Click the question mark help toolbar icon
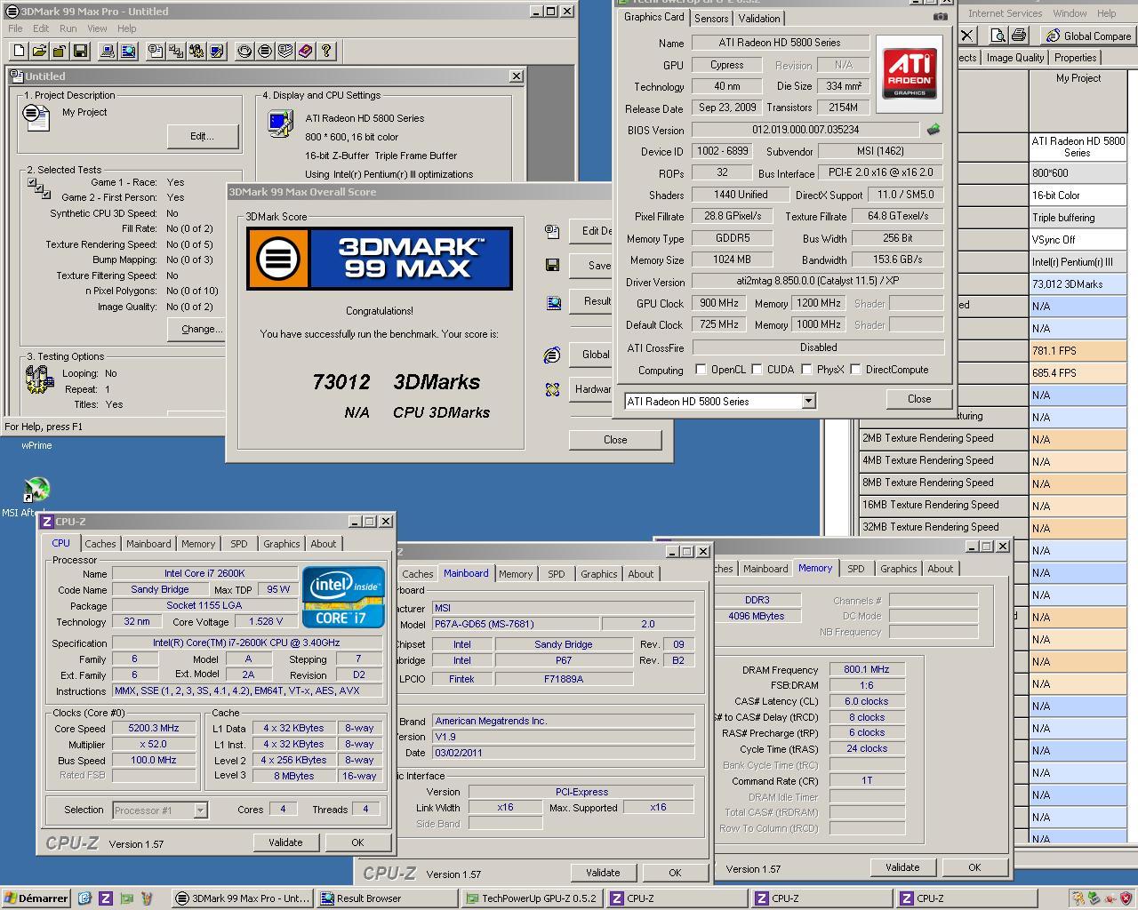This screenshot has width=1138, height=910. (x=325, y=52)
